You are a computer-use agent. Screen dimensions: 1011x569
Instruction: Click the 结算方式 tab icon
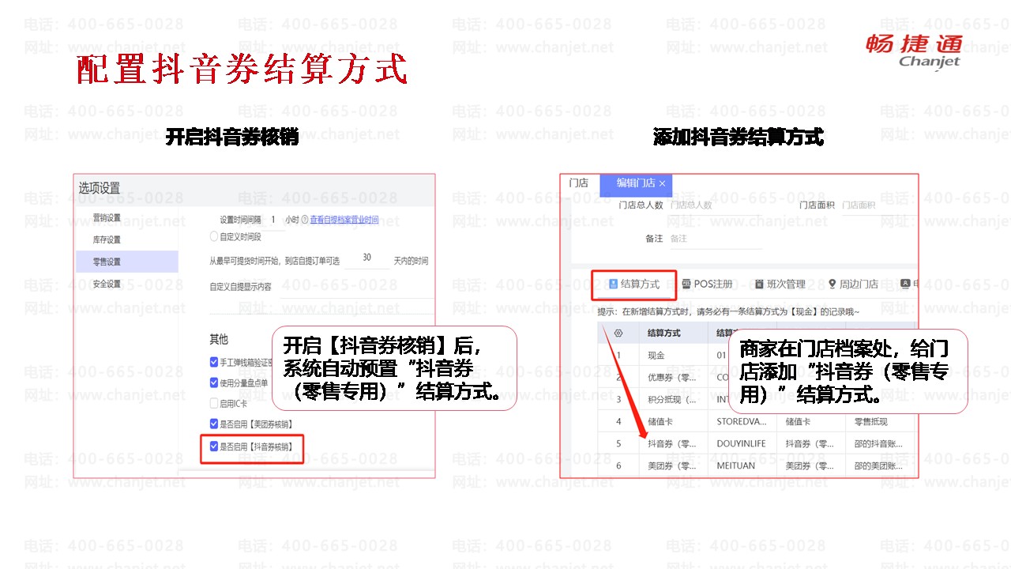(x=613, y=284)
